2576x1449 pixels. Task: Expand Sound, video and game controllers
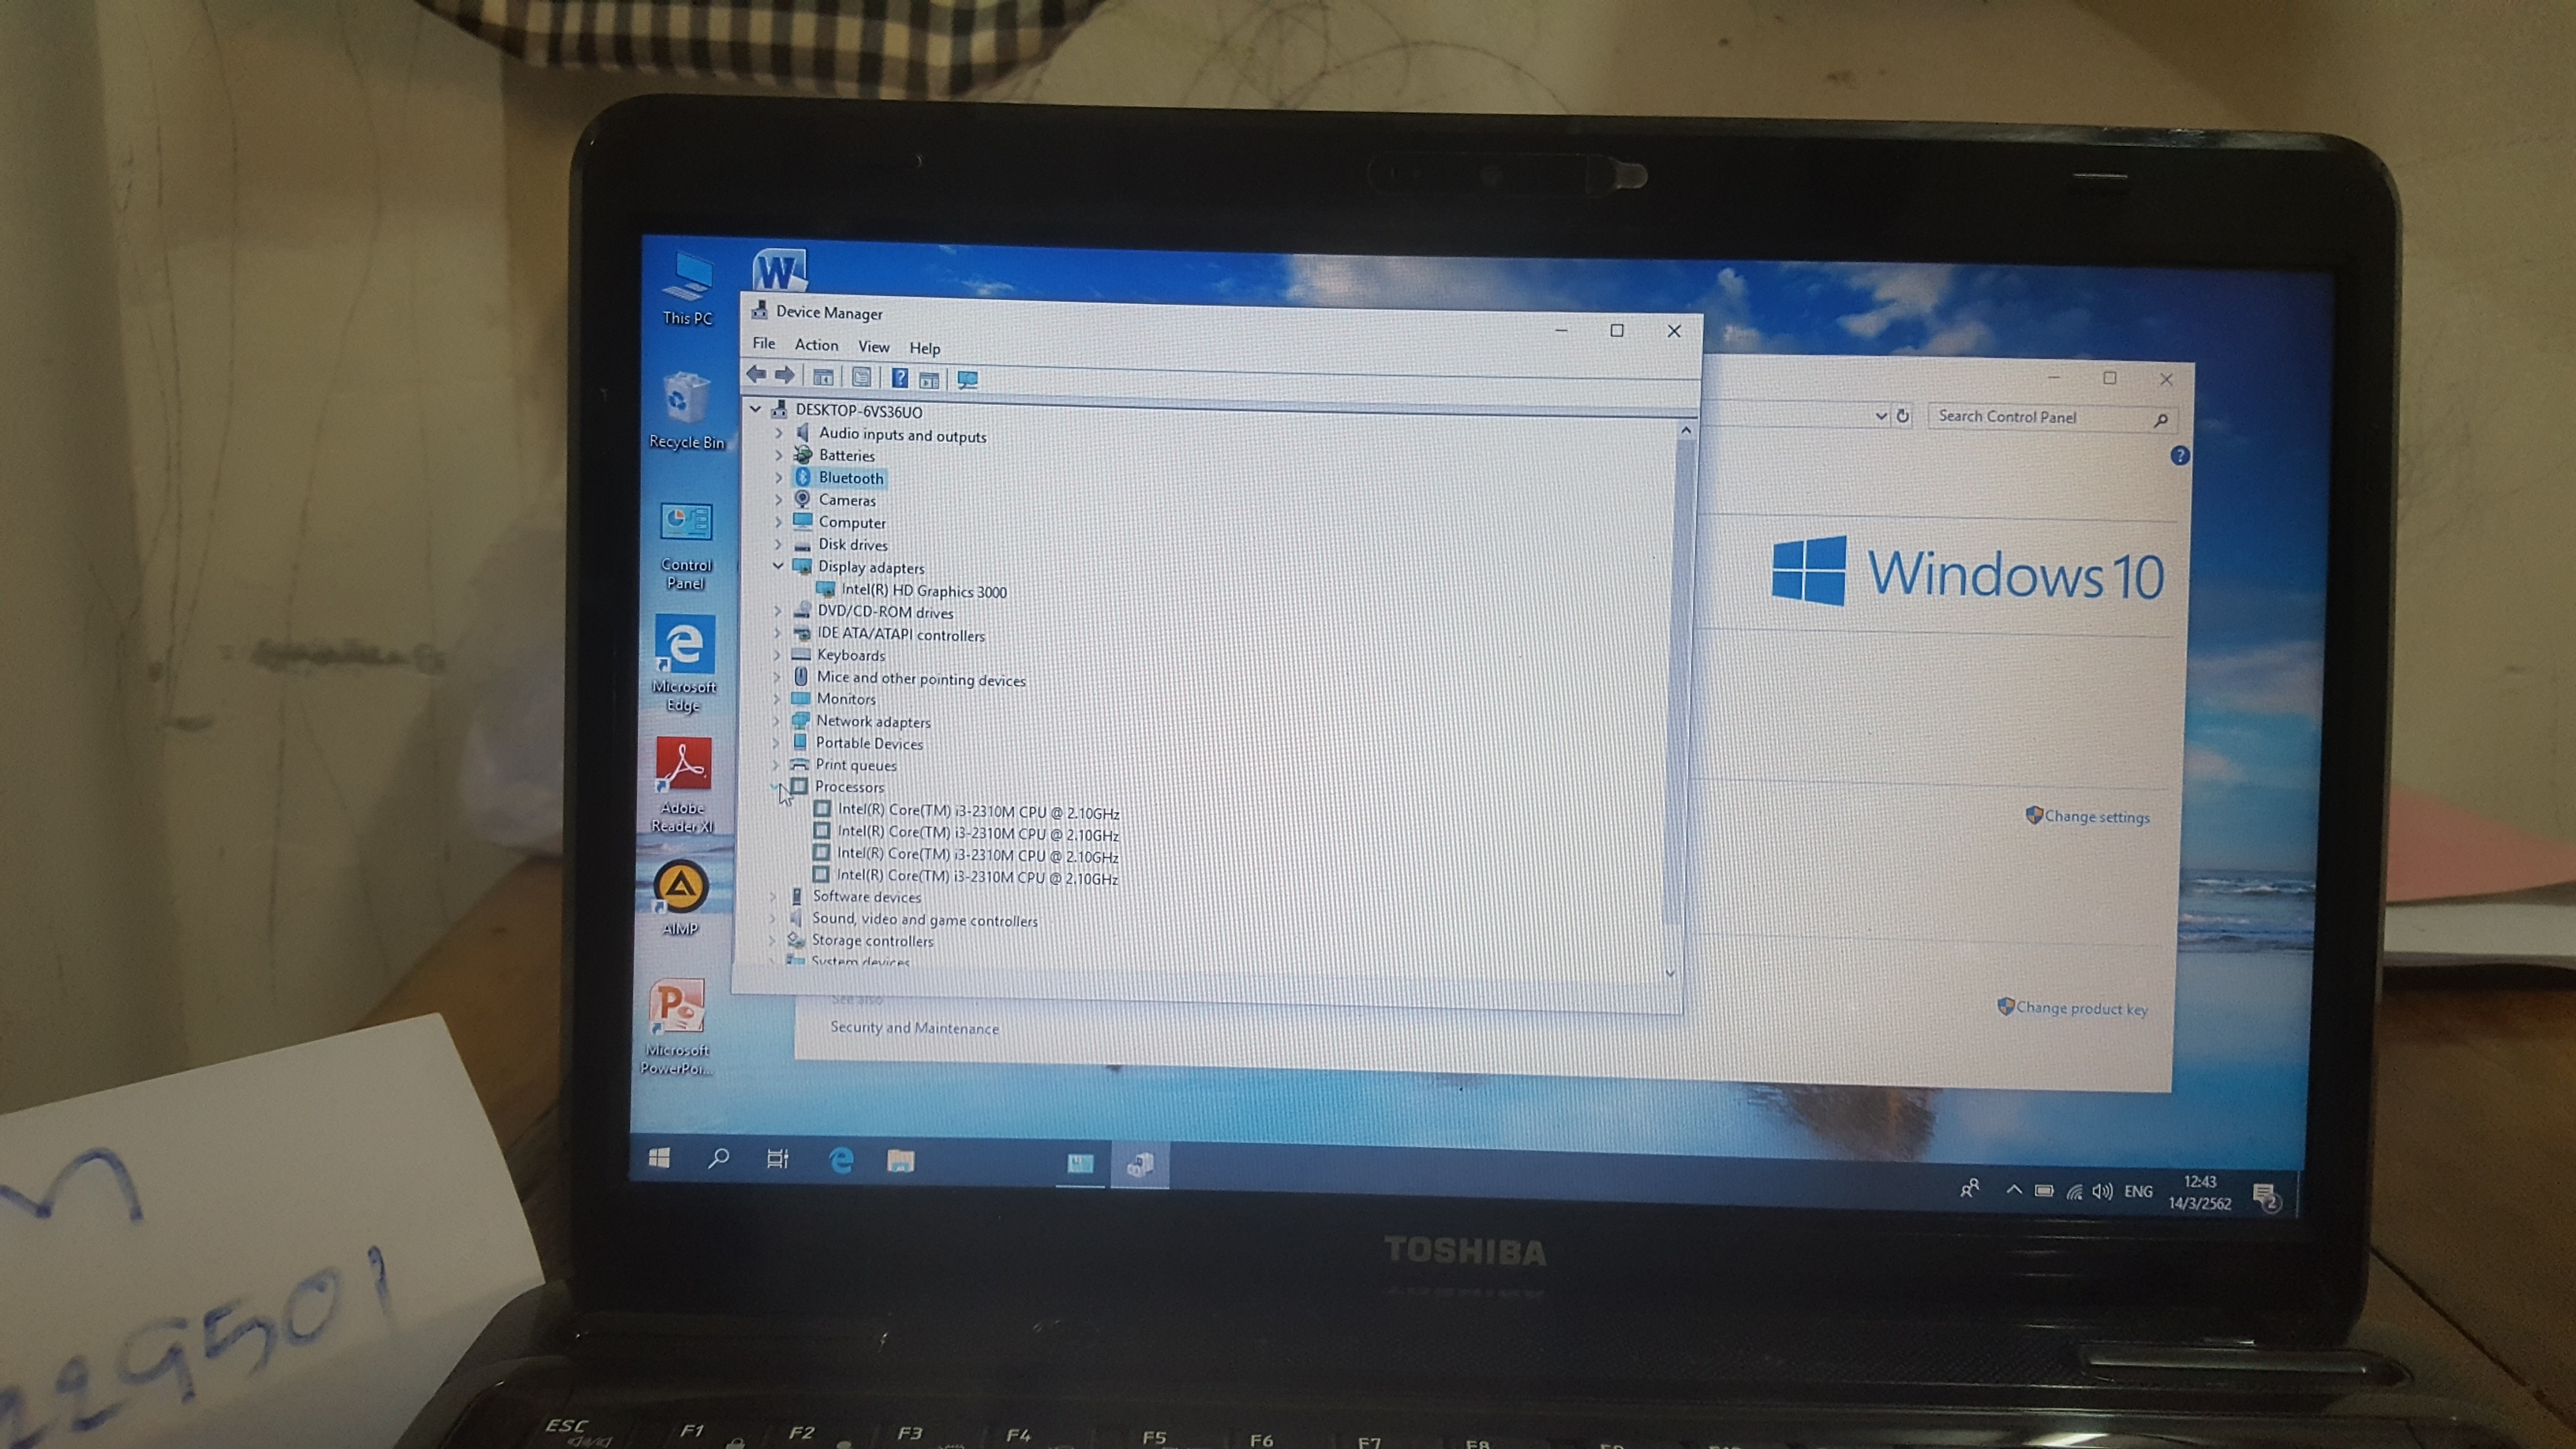(772, 918)
